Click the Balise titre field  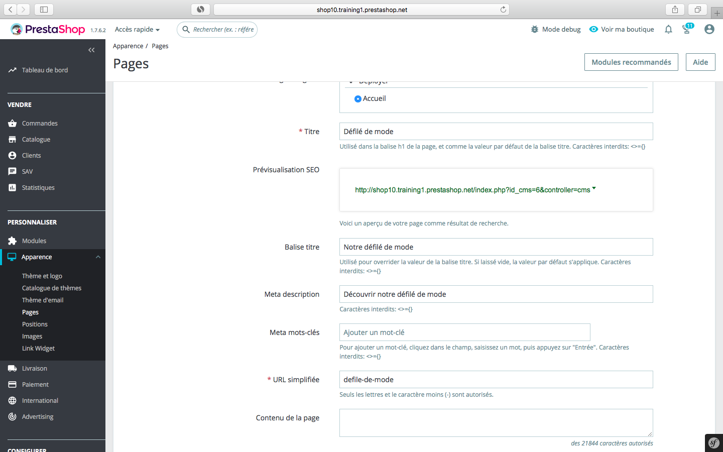[x=496, y=247]
